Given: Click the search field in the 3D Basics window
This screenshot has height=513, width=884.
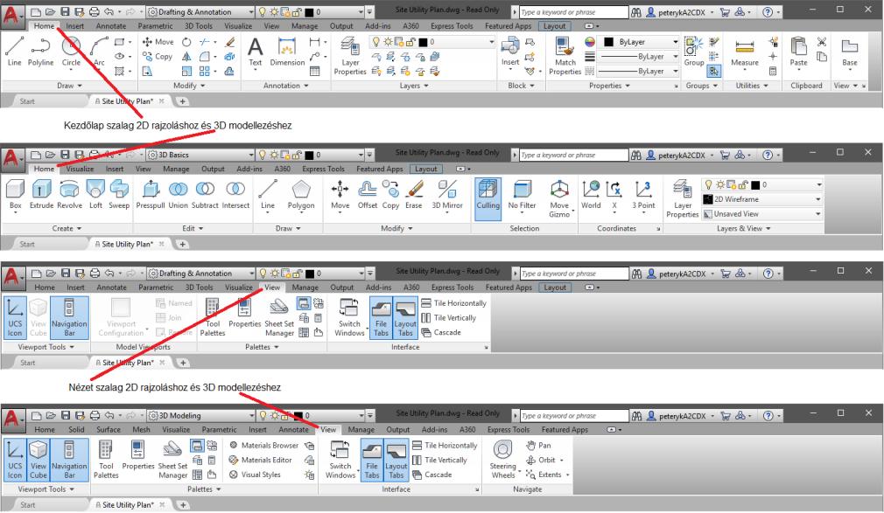Looking at the screenshot, I should pos(572,155).
